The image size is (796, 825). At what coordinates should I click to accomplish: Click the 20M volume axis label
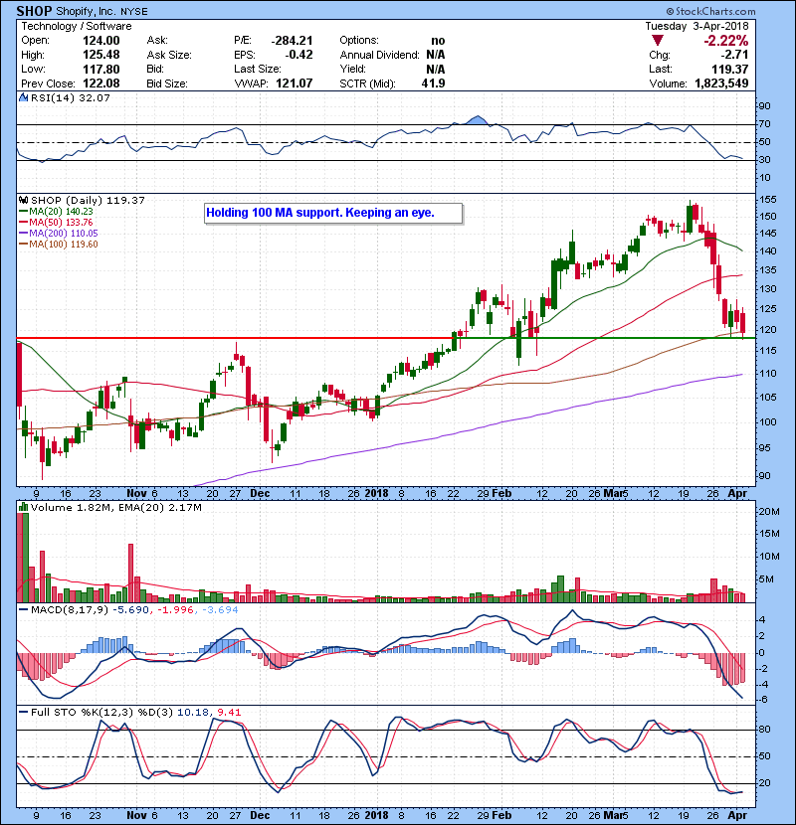coord(769,512)
